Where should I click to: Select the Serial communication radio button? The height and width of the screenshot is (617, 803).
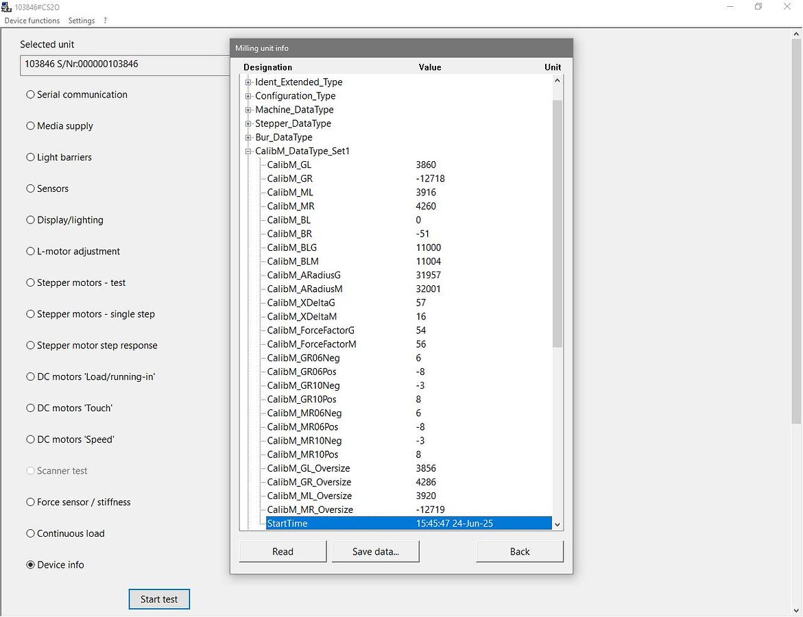31,95
